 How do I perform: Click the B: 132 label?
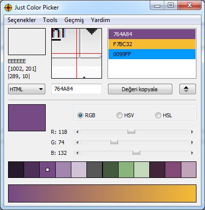tap(59, 153)
